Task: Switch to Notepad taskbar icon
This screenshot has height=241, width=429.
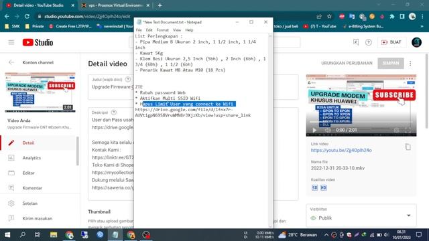Action: tap(115, 235)
